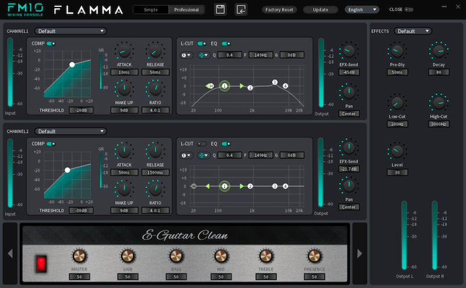Click the amp Treble knob
Screen dimensions: 466x288
pyautogui.click(x=266, y=257)
